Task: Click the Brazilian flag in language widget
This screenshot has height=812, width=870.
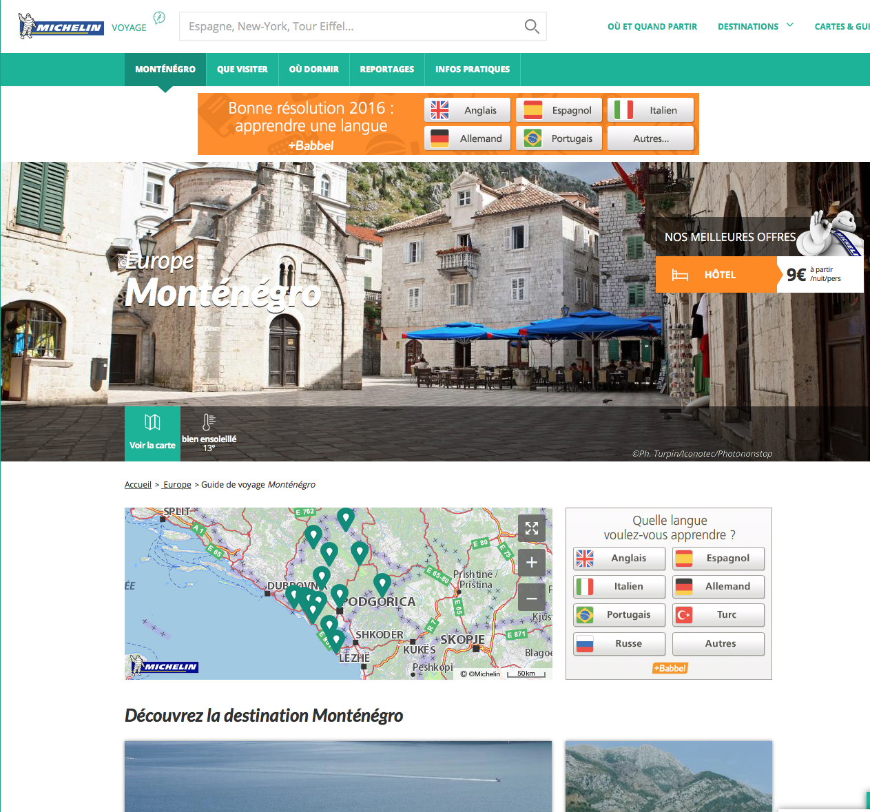Action: click(x=585, y=614)
